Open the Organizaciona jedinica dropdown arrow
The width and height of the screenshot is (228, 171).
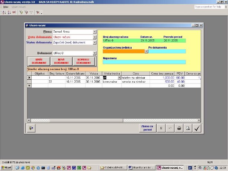pyautogui.click(x=146, y=51)
